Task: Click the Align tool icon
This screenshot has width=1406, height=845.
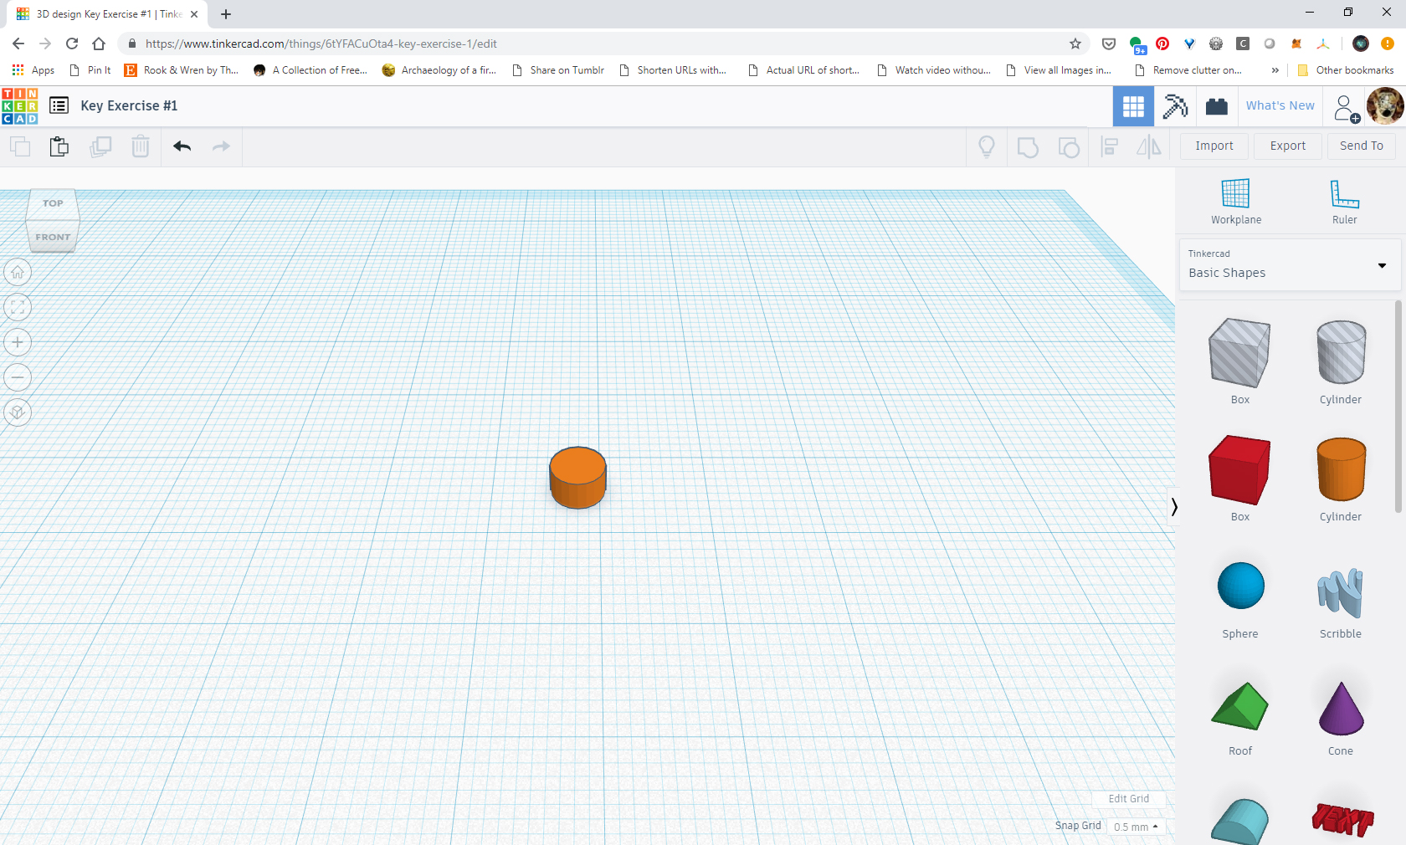Action: pyautogui.click(x=1110, y=147)
